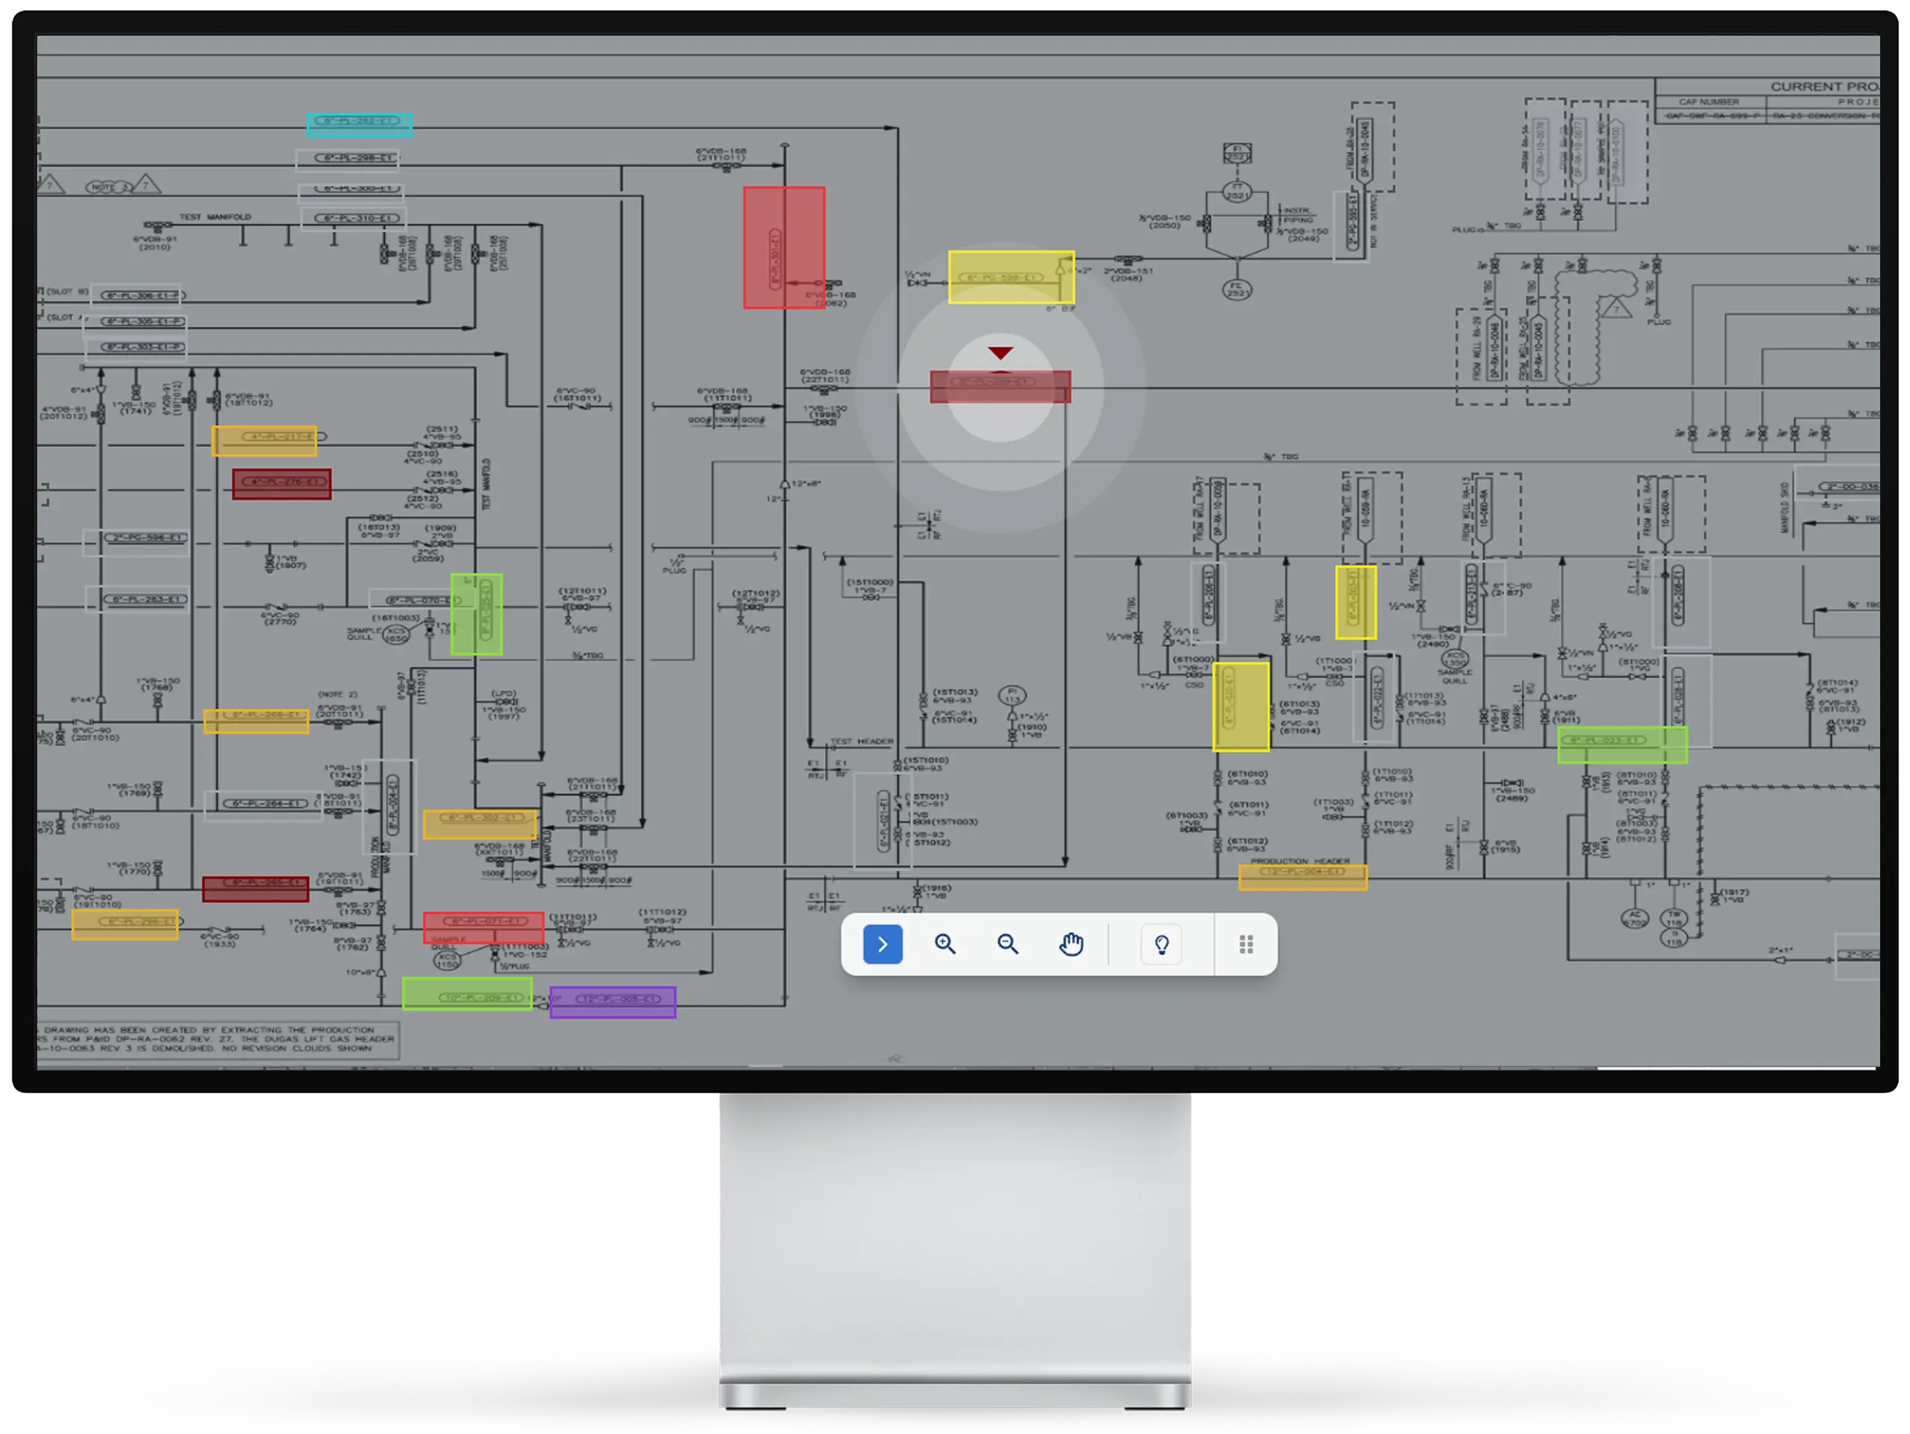Click the tall red vertical highlight box
Image resolution: width=1910 pixels, height=1434 pixels.
784,247
